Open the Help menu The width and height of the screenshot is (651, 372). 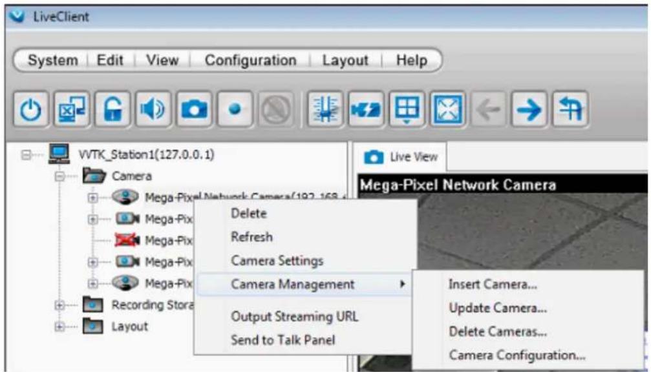(411, 60)
